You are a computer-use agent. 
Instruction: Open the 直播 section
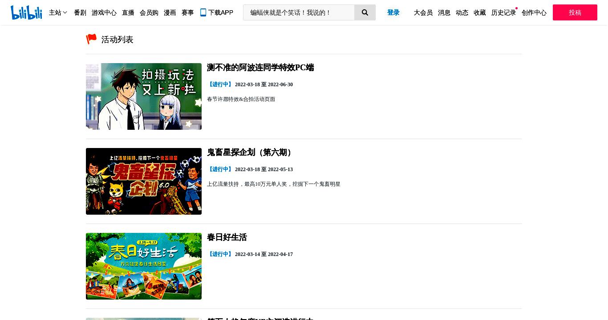point(128,12)
